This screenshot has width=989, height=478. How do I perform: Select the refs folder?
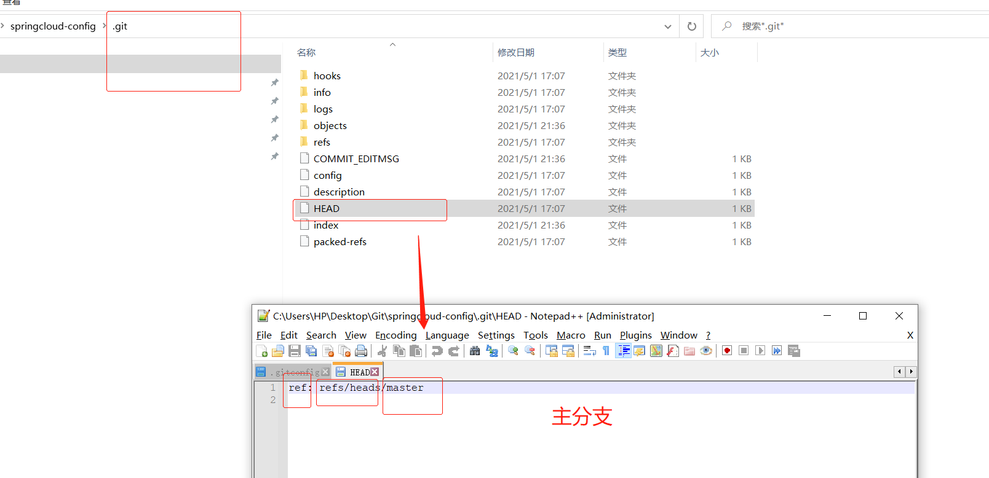322,142
